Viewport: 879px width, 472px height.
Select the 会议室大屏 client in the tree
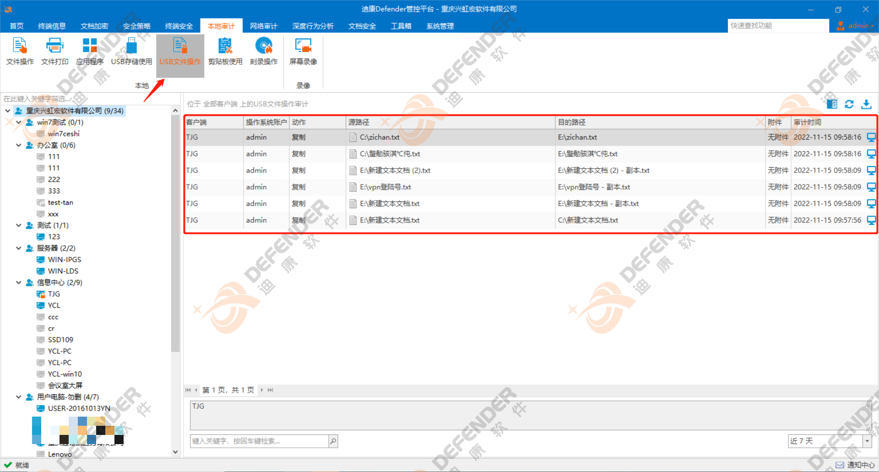(60, 385)
